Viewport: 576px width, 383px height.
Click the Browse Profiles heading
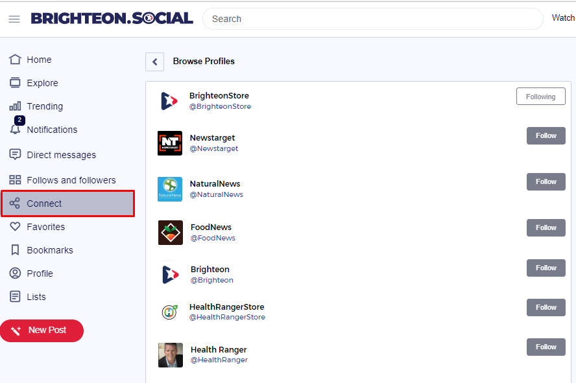tap(204, 62)
